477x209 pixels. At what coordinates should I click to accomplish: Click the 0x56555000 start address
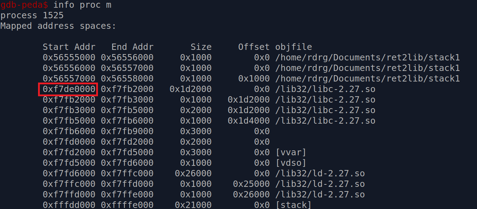coord(69,58)
